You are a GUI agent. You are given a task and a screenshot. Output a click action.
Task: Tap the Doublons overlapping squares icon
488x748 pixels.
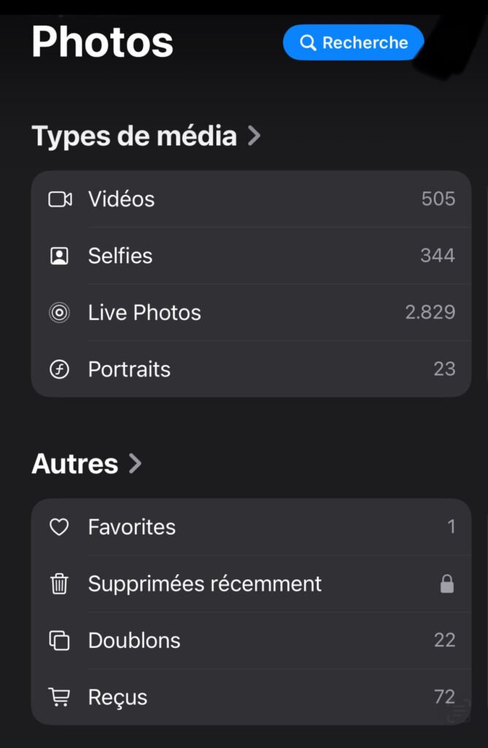click(59, 640)
